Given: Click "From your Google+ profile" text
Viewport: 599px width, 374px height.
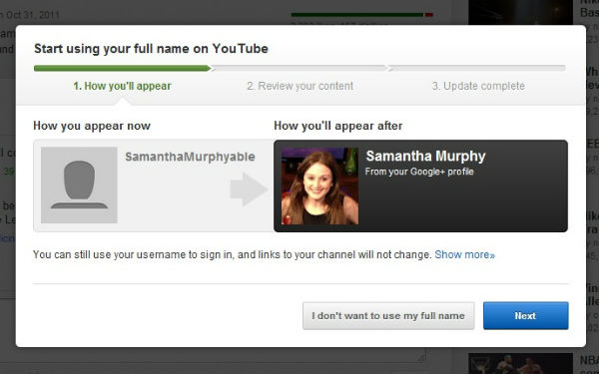Looking at the screenshot, I should click(419, 172).
